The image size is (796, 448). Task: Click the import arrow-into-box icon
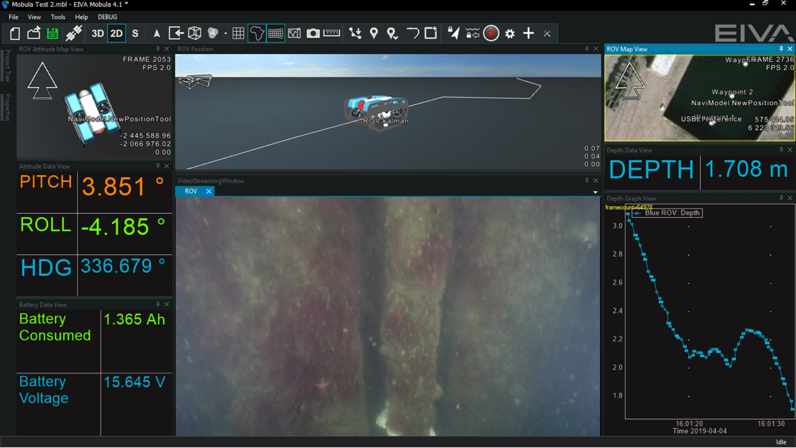coord(176,34)
